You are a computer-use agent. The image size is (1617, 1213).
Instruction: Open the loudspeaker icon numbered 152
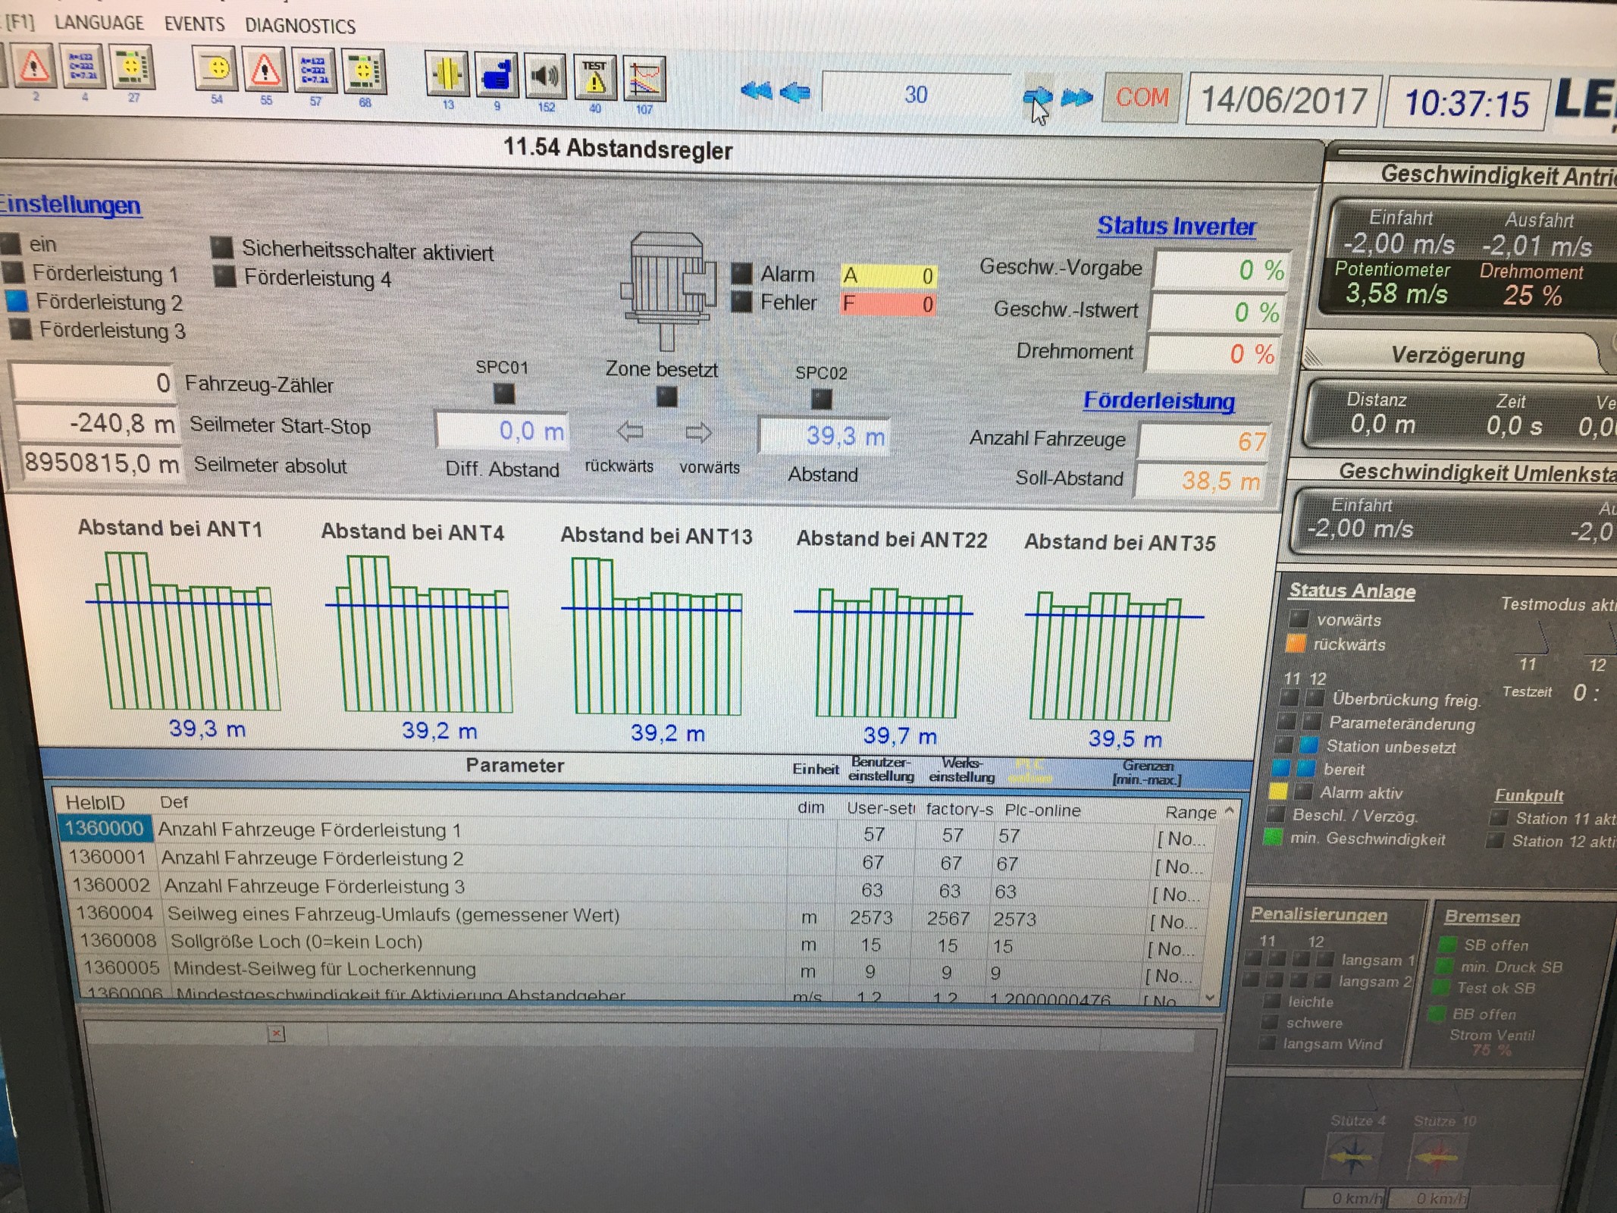click(545, 75)
